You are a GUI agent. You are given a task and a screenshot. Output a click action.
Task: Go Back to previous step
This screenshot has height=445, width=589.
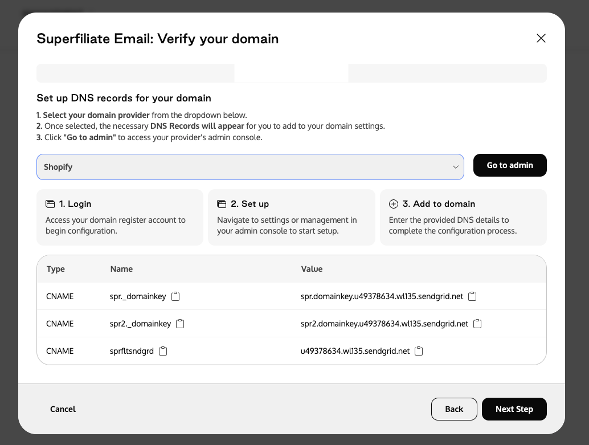[454, 409]
